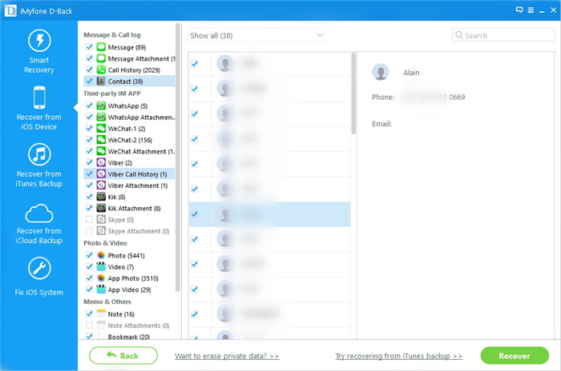Image resolution: width=561 pixels, height=371 pixels.
Task: Open the feedback chat icon in title bar
Action: click(519, 10)
